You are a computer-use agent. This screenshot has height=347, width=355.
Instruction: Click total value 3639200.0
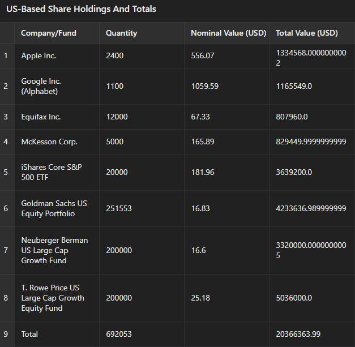click(294, 172)
